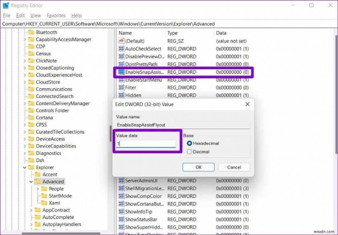This screenshot has width=338, height=235.
Task: Click the ShellMigrationLe... DWORD icon
Action: 121,188
